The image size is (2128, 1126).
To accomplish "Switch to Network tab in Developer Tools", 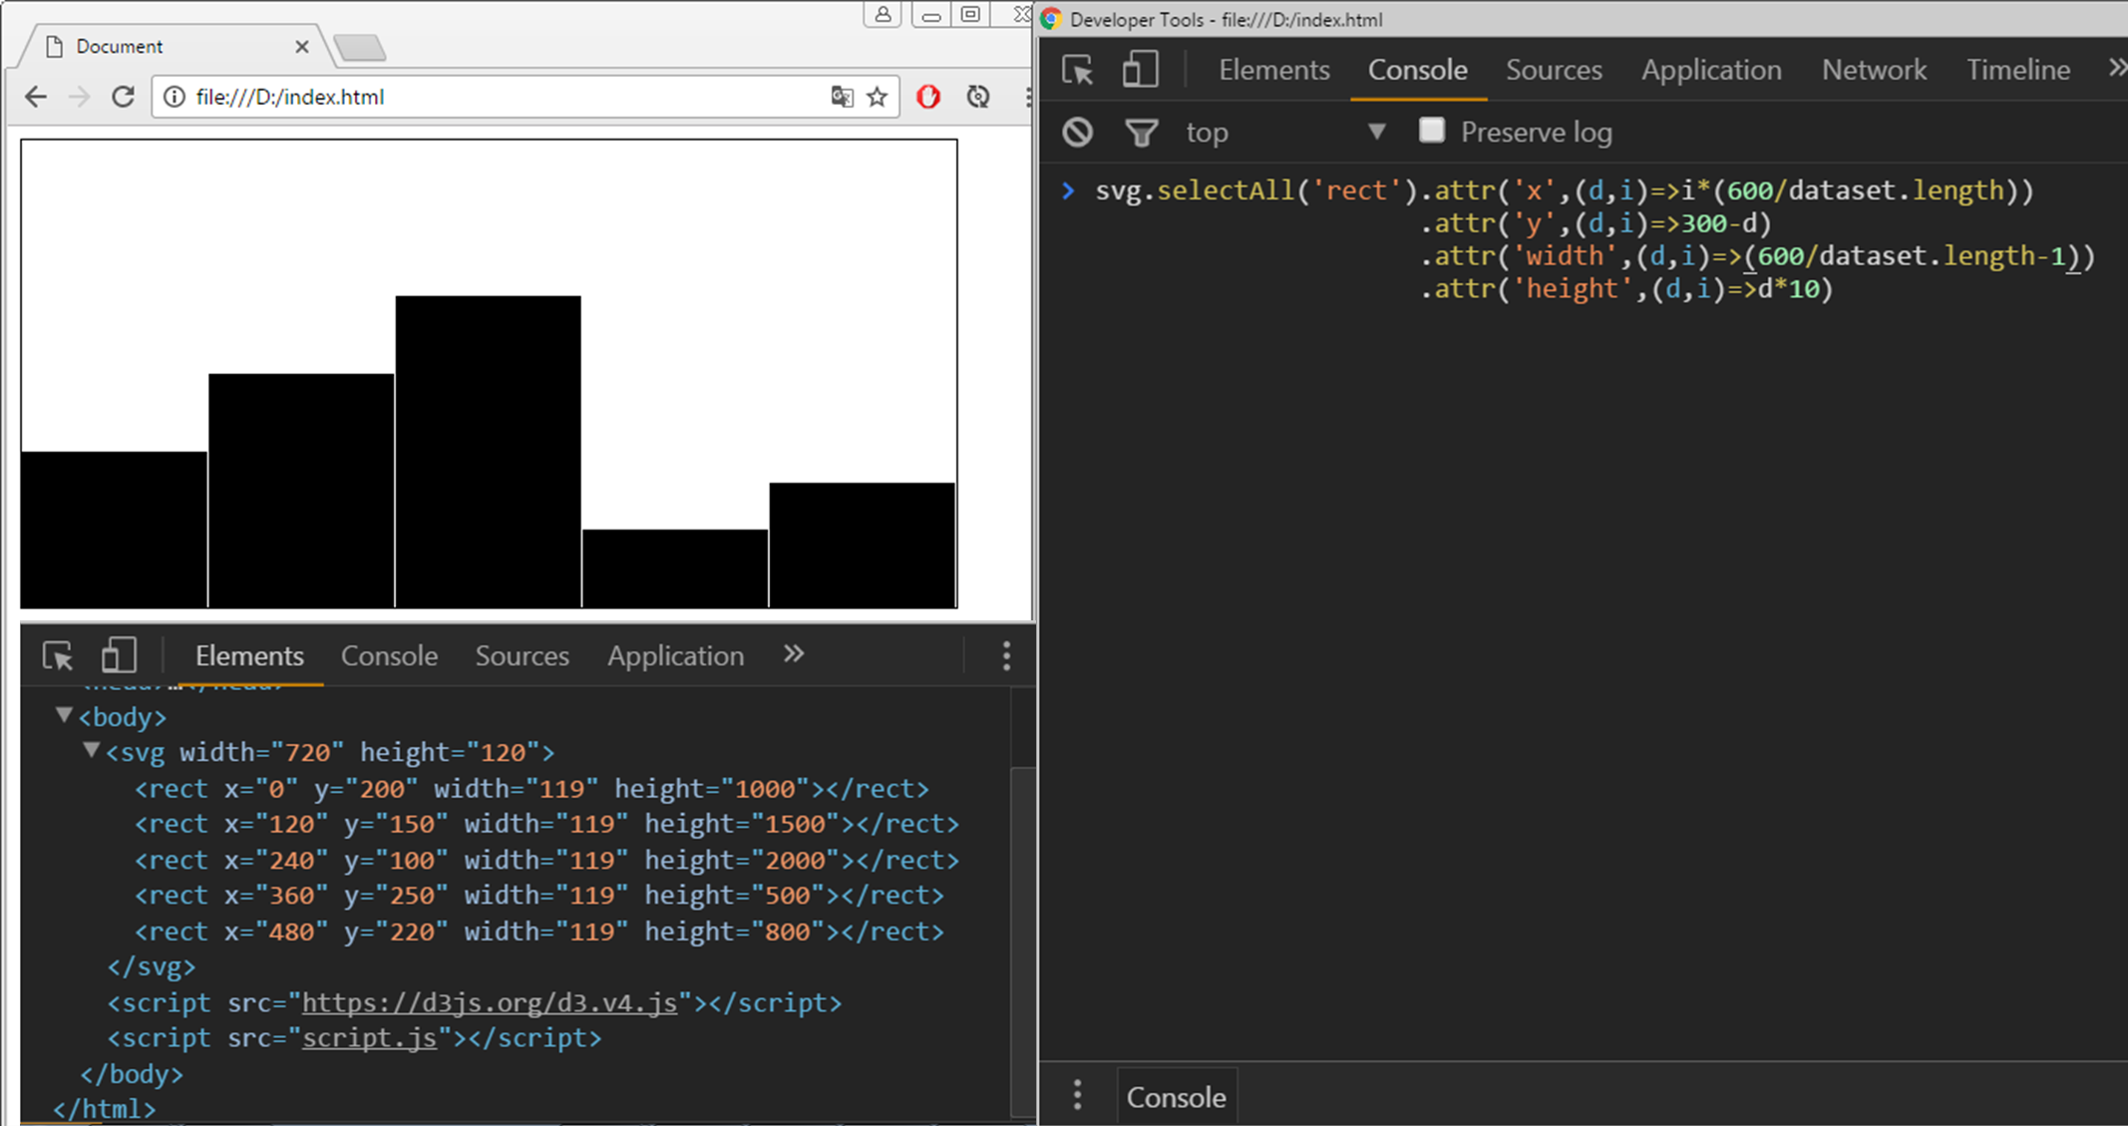I will [1874, 70].
